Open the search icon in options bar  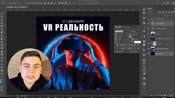164,3
